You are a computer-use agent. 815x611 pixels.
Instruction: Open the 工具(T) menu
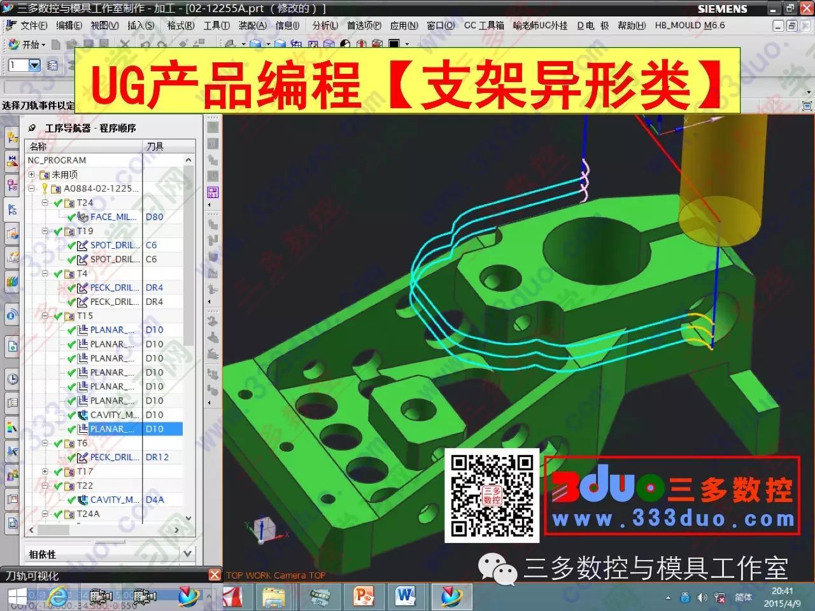tap(216, 25)
